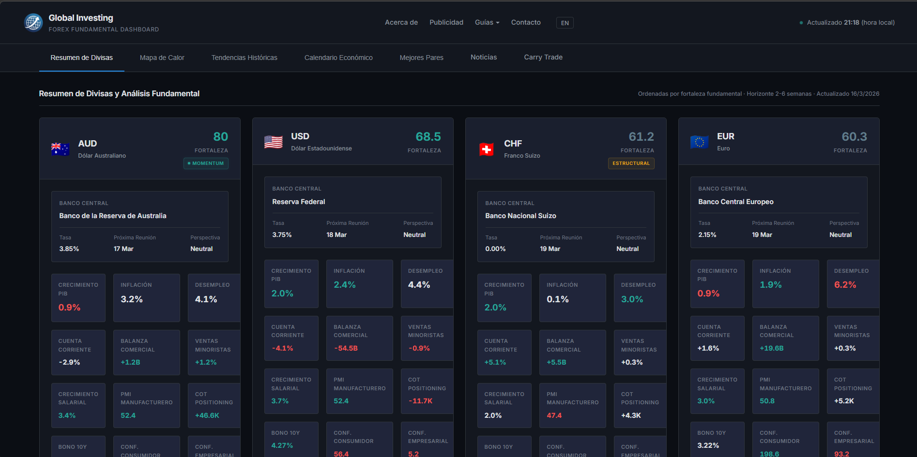917x457 pixels.
Task: Click the AUD fortaleza score of 80
Action: point(221,137)
